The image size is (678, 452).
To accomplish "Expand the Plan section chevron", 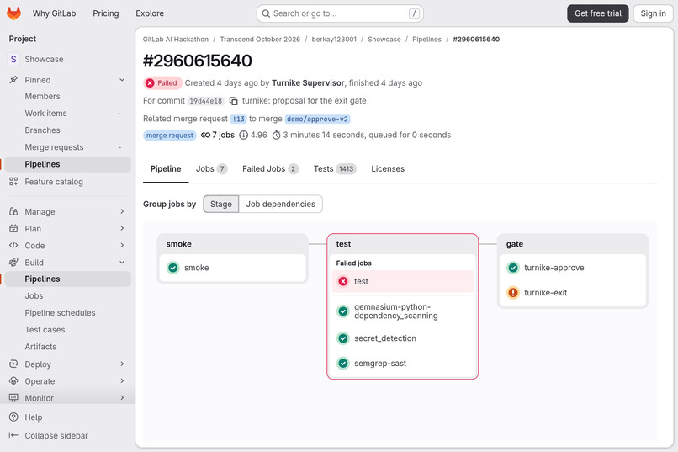I will pos(122,228).
